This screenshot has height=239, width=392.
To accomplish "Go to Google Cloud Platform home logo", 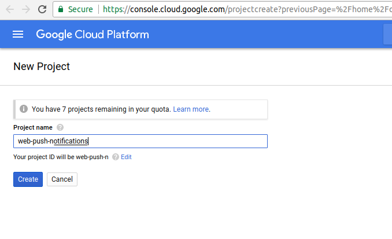I will pyautogui.click(x=93, y=34).
